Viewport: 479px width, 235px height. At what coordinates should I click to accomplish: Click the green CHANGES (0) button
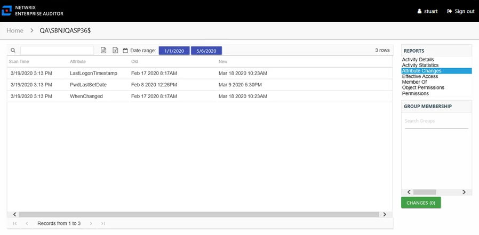(x=421, y=202)
